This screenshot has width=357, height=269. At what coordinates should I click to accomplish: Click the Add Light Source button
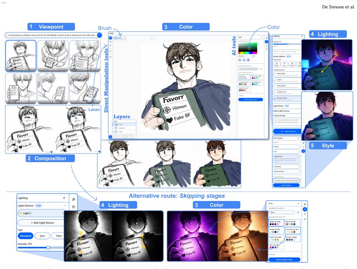tap(41, 223)
